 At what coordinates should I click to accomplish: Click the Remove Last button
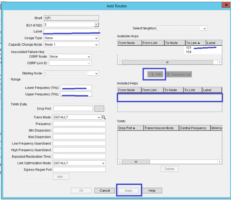pyautogui.click(x=179, y=74)
